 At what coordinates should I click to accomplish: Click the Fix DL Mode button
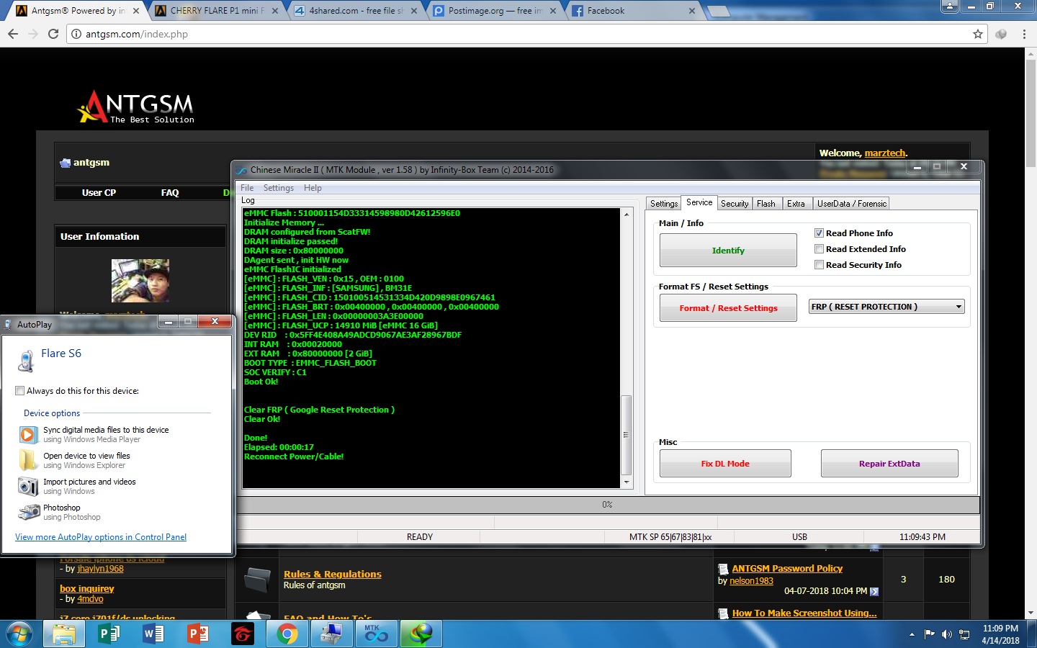point(725,464)
